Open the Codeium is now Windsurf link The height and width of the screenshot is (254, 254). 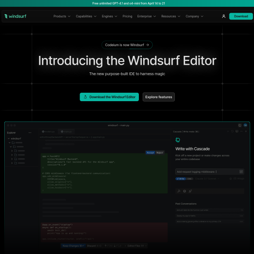[127, 45]
